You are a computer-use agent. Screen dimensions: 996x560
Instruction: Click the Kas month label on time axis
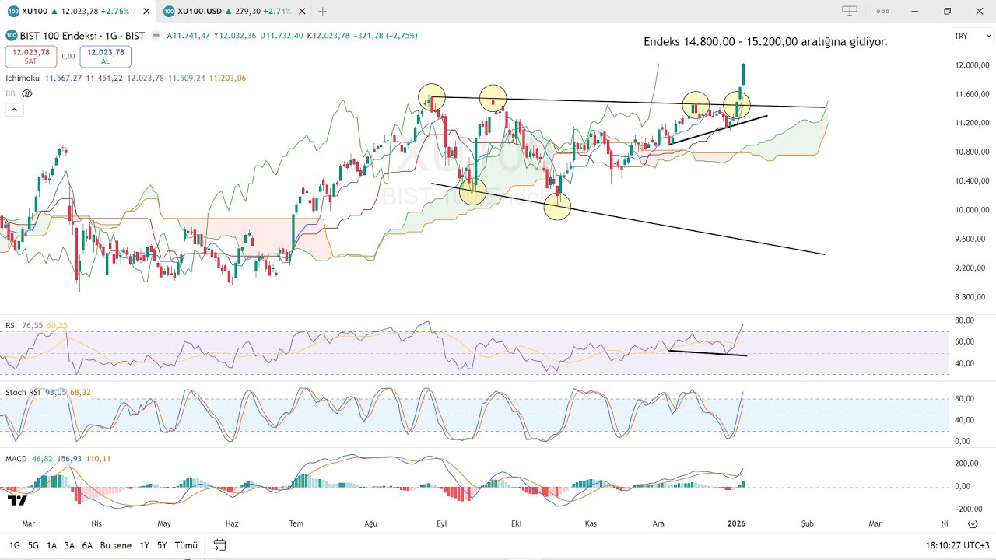(x=590, y=524)
